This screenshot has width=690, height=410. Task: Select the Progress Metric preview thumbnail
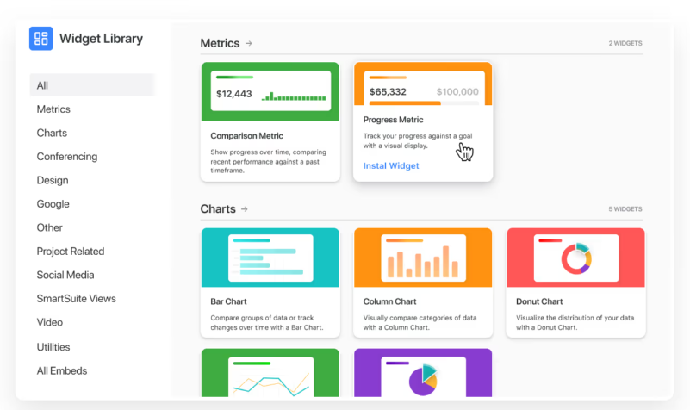(423, 84)
